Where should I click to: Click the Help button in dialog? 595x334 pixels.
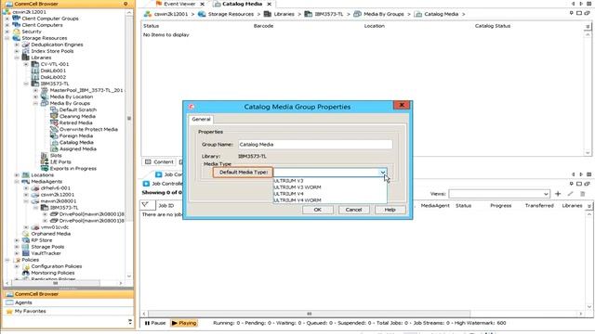(x=390, y=210)
